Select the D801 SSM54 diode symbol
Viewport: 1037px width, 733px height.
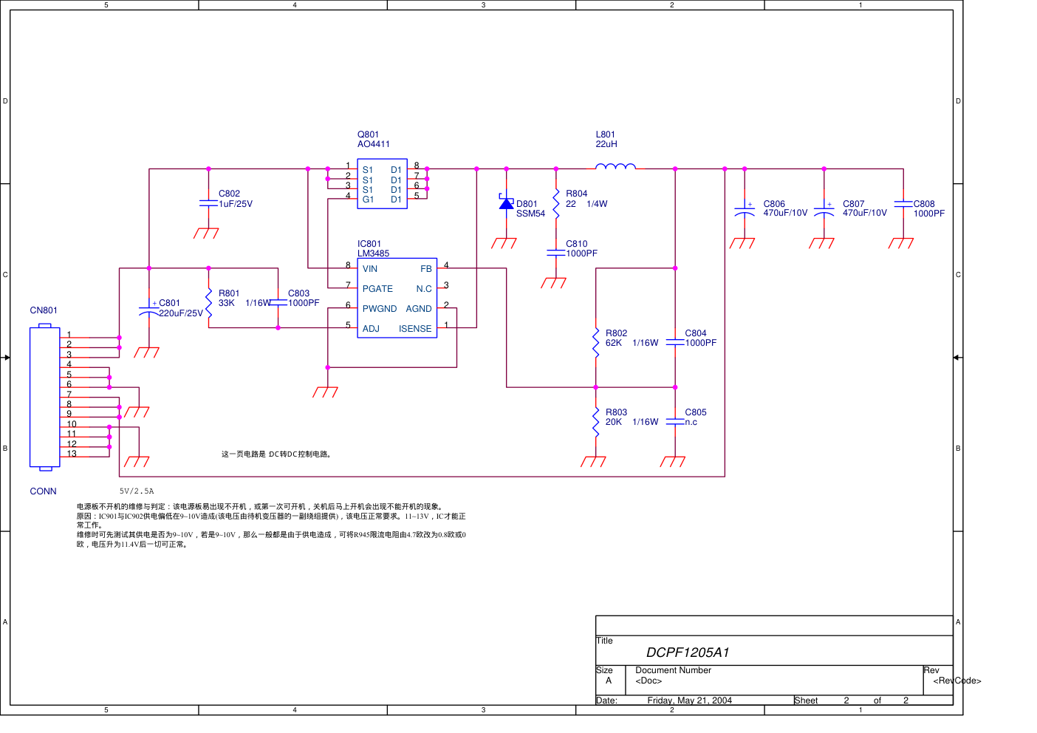506,203
